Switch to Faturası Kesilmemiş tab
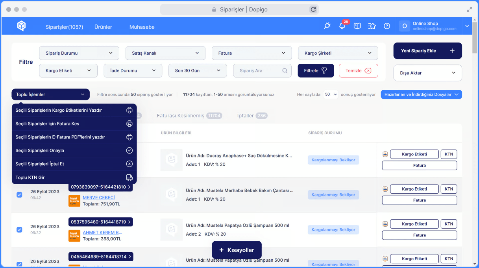 point(190,116)
